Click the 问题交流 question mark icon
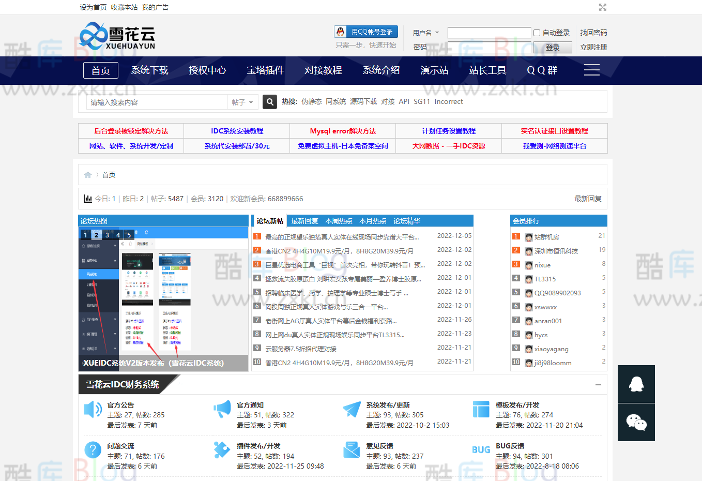 click(x=93, y=449)
